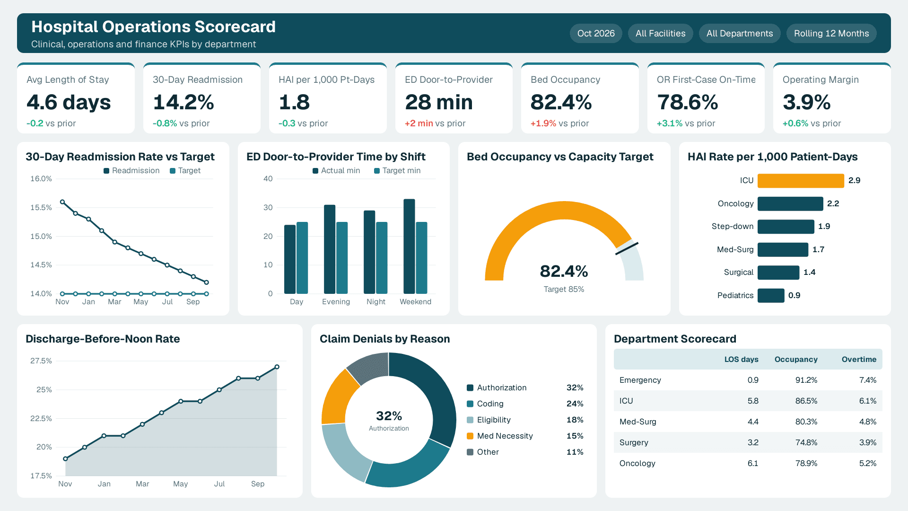Open the Avg Length of Stay card

(x=76, y=98)
